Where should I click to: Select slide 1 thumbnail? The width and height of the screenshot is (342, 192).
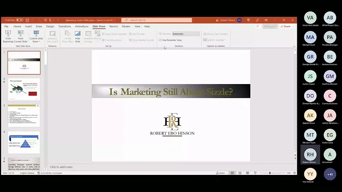(24, 63)
